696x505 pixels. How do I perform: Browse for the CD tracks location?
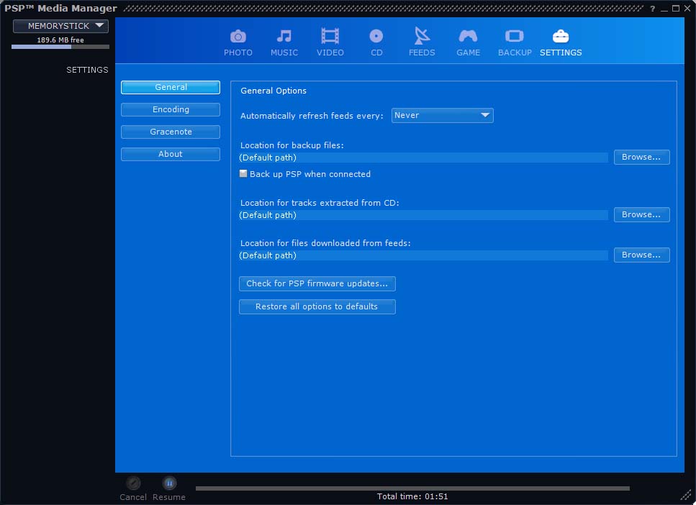tap(641, 215)
